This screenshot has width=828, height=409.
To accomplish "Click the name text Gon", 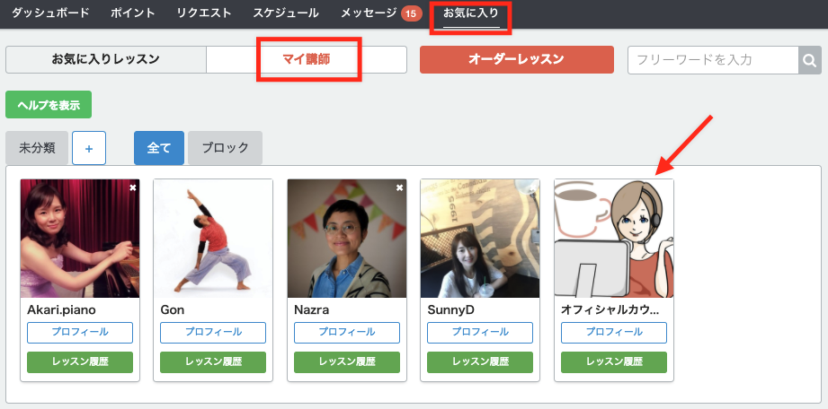I will [x=173, y=310].
